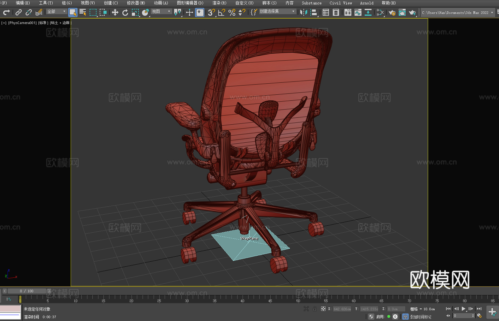The width and height of the screenshot is (499, 321).
Task: Open 工具(T) menu
Action: [46, 3]
